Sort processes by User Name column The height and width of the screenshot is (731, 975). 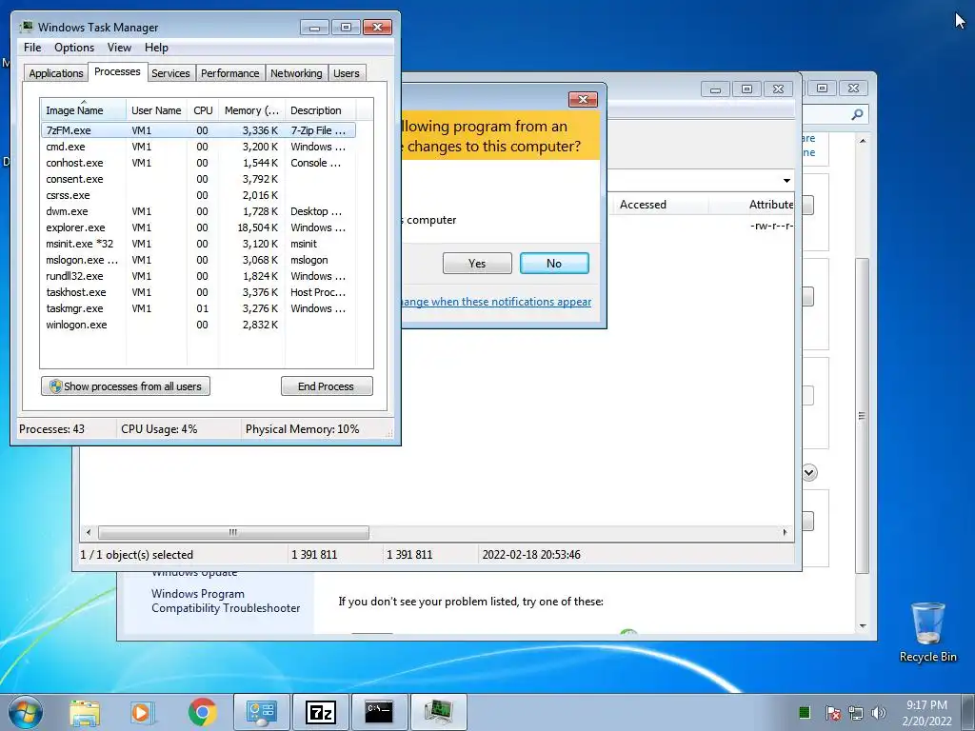(x=156, y=110)
